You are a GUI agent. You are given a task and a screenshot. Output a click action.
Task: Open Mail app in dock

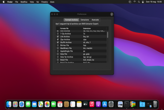[34, 104]
